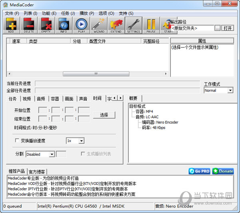Click the Donate button
240x213 pixels.
[223, 171]
